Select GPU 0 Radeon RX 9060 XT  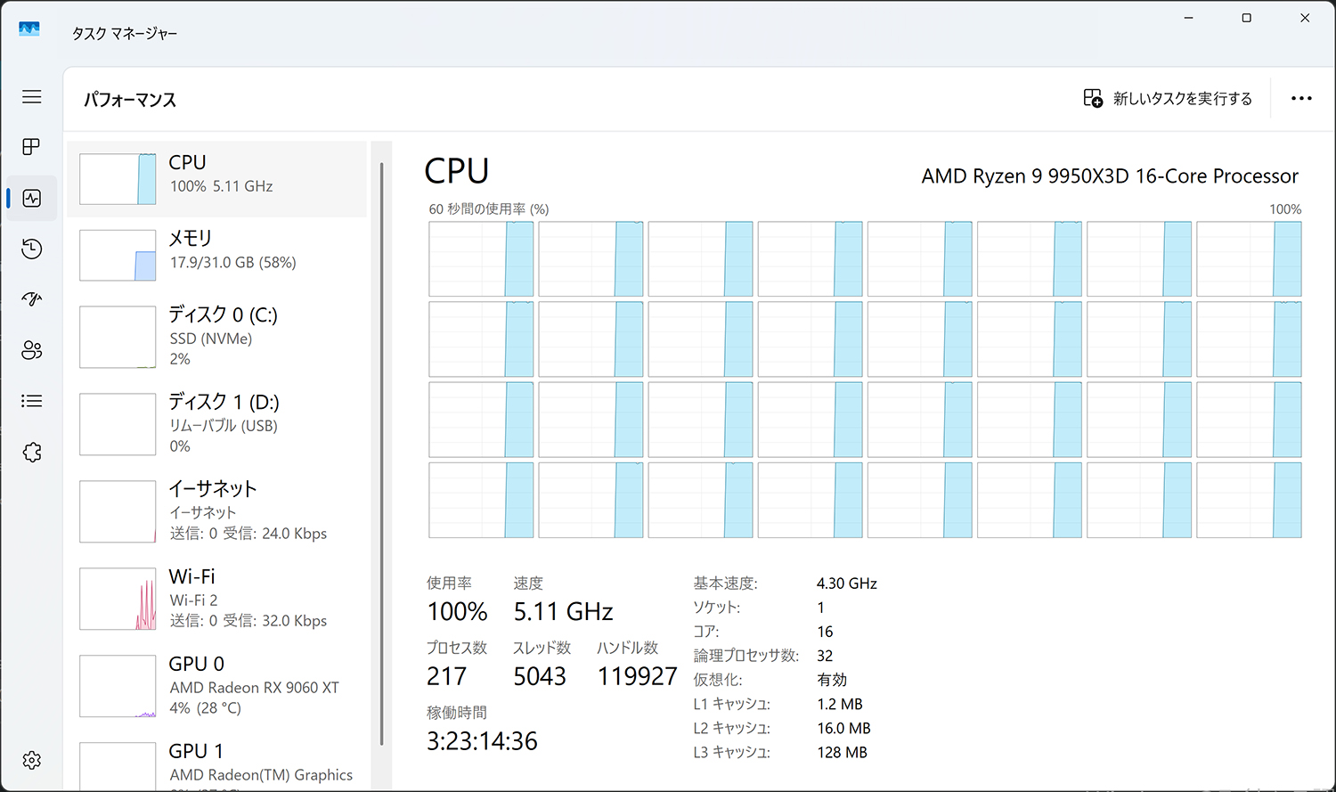click(x=217, y=685)
